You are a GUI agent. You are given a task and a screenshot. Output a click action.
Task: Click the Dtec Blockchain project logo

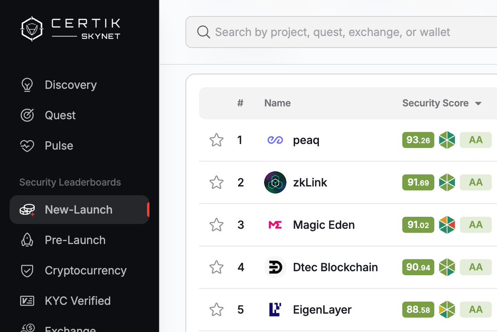pos(275,267)
